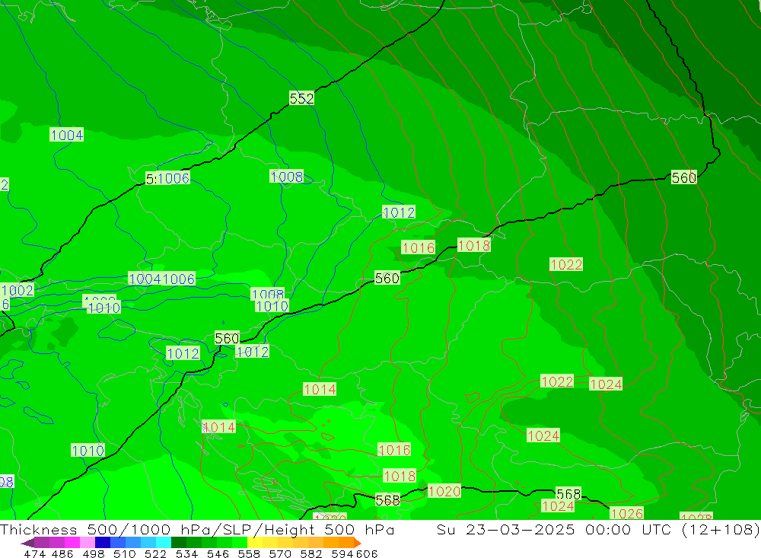Click the 1026 red isobar label

click(x=626, y=513)
